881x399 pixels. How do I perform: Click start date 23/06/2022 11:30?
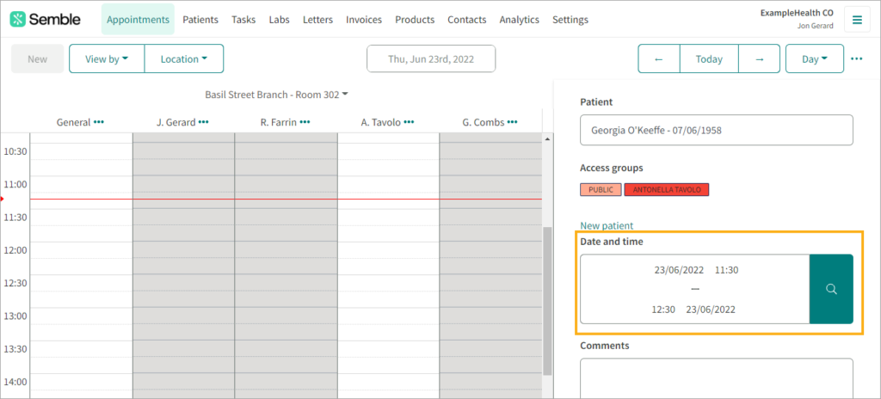(696, 270)
